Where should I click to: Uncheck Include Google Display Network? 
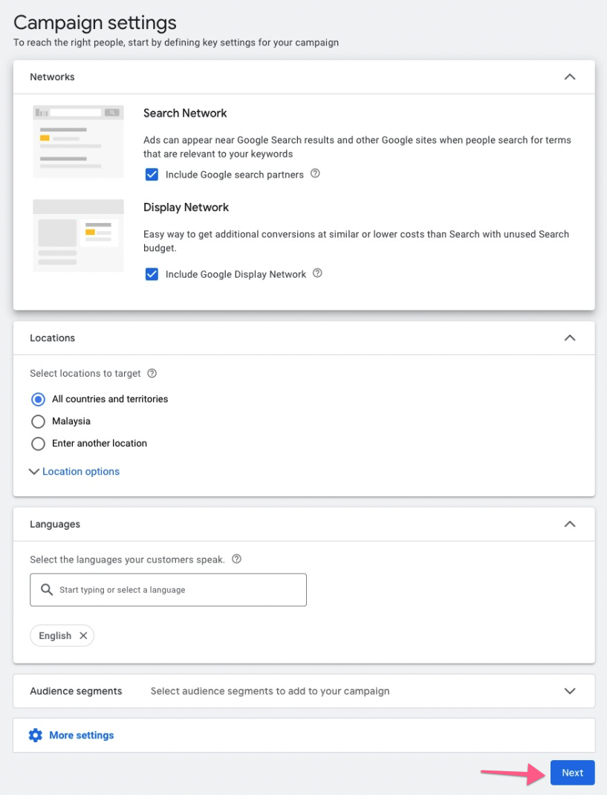click(x=152, y=274)
